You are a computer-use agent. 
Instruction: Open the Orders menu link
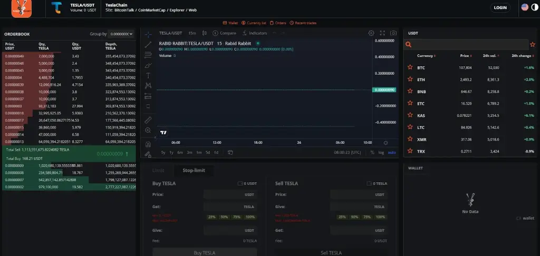tap(278, 23)
